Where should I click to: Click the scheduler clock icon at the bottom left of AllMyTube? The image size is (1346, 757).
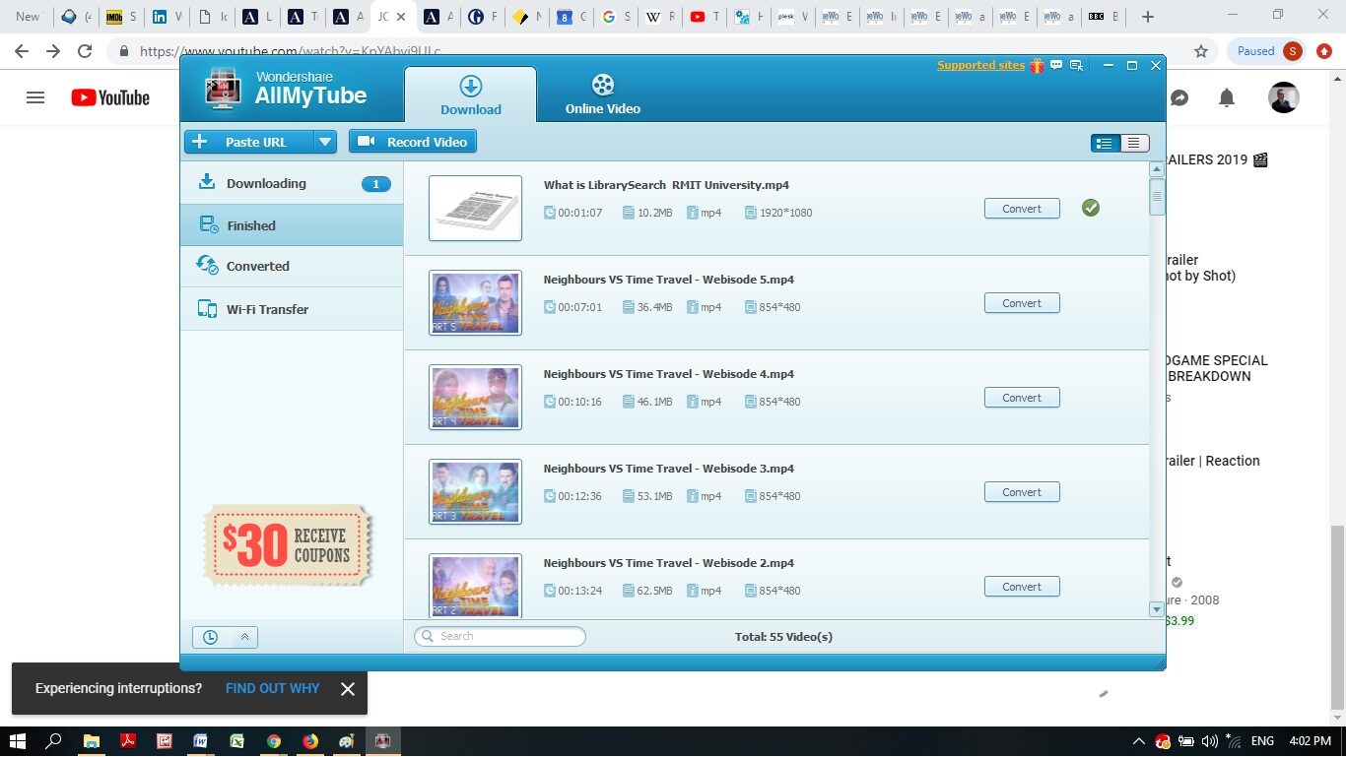point(210,637)
